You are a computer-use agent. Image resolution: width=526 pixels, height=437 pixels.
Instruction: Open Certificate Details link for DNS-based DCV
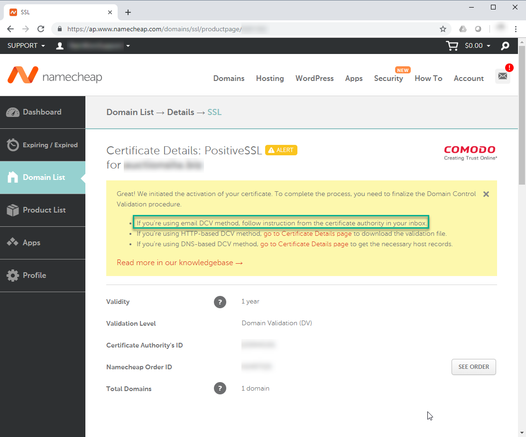pos(304,244)
